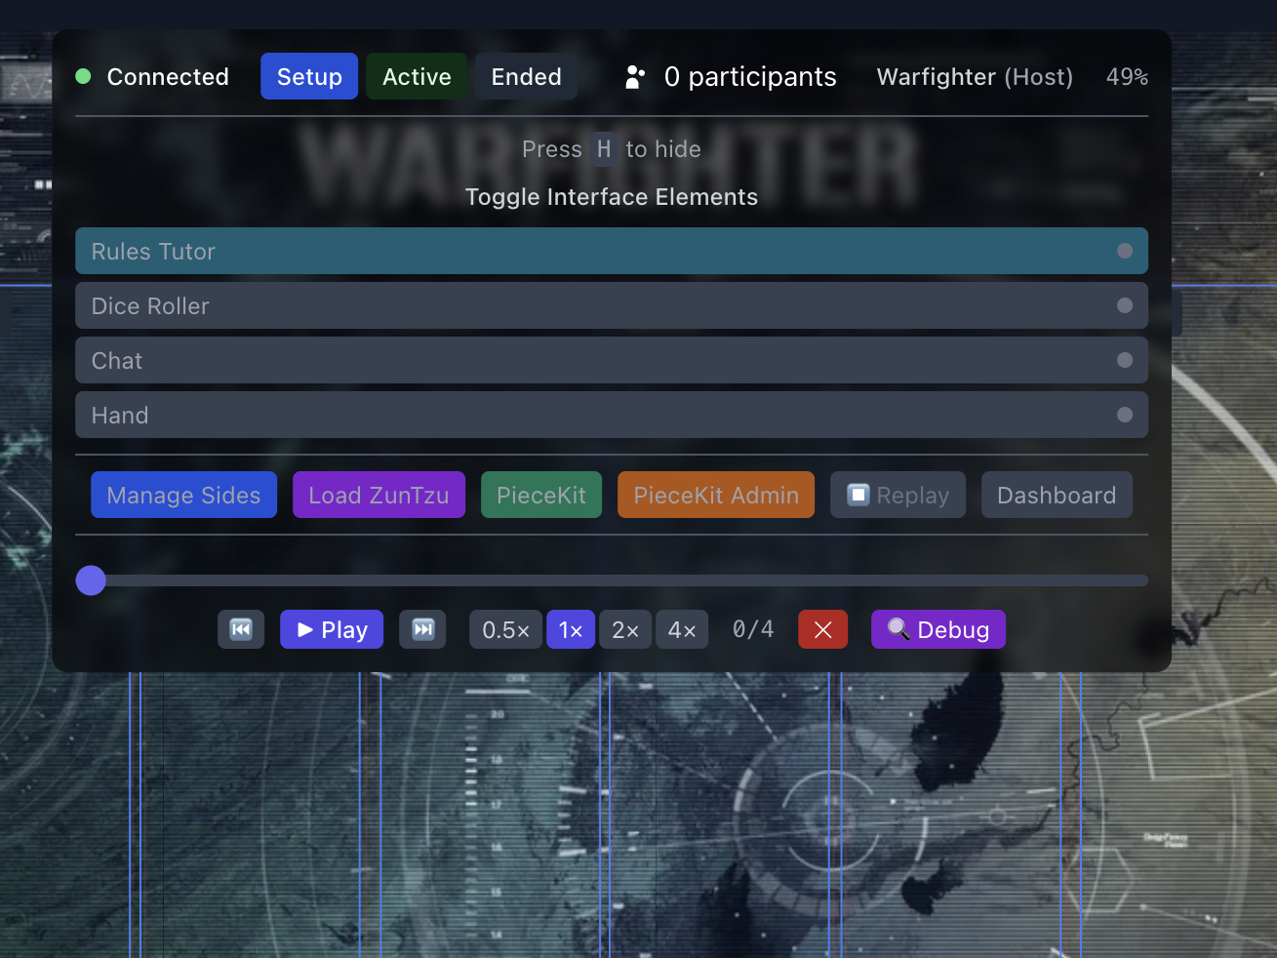Open the Dashboard

click(x=1057, y=495)
